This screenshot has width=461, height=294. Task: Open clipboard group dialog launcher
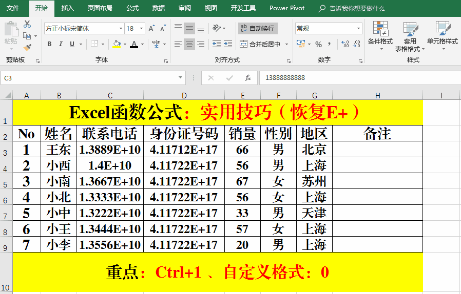pos(37,61)
